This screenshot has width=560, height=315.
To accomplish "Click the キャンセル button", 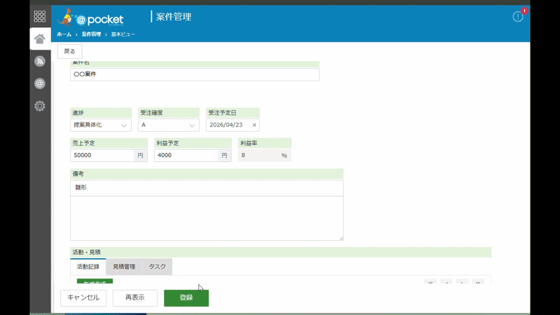I will click(83, 298).
